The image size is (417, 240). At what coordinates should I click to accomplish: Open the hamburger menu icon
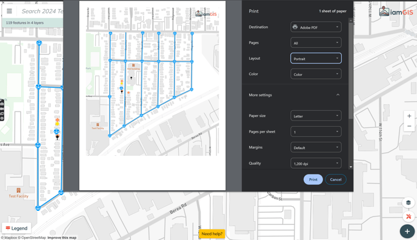point(9,11)
